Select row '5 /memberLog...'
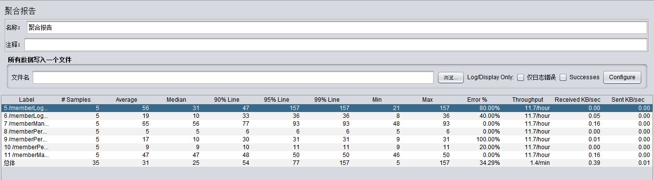This screenshot has height=180, width=654. pos(327,108)
